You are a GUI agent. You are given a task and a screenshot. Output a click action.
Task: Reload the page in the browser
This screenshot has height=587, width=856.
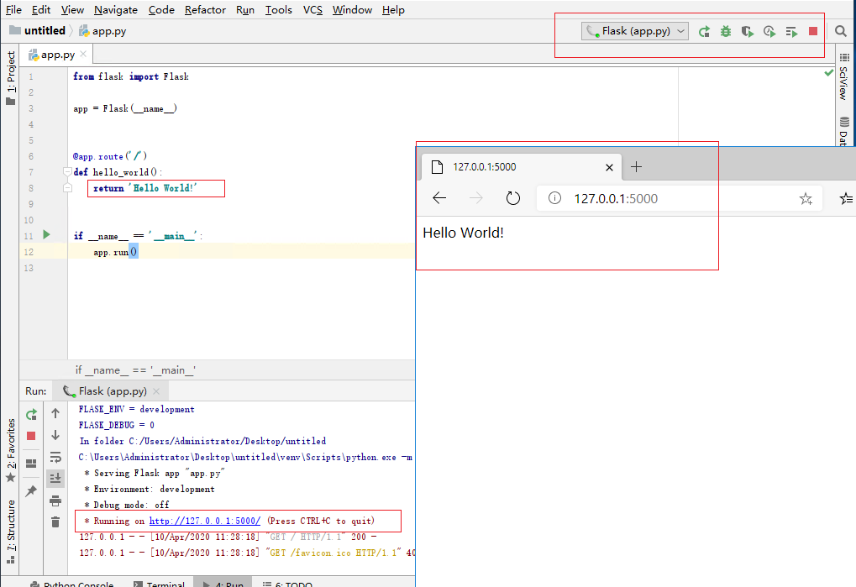click(x=513, y=198)
